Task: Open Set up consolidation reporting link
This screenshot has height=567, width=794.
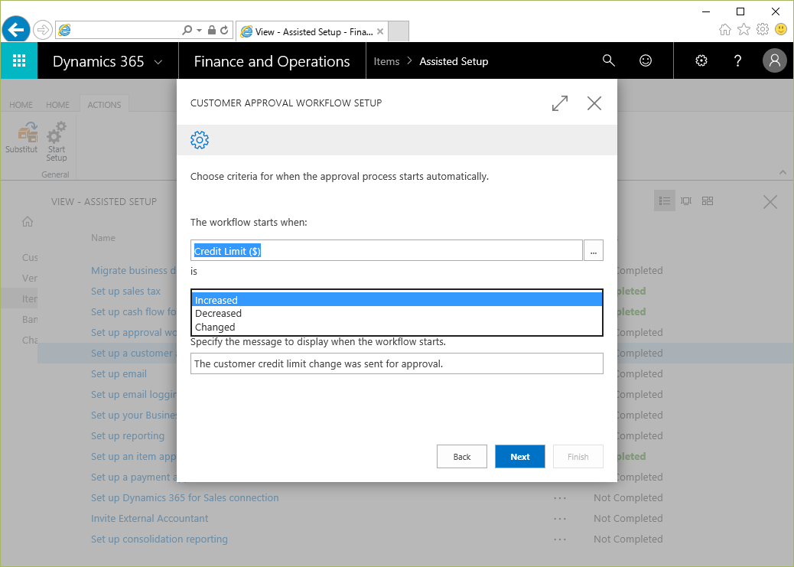Action: pos(159,539)
